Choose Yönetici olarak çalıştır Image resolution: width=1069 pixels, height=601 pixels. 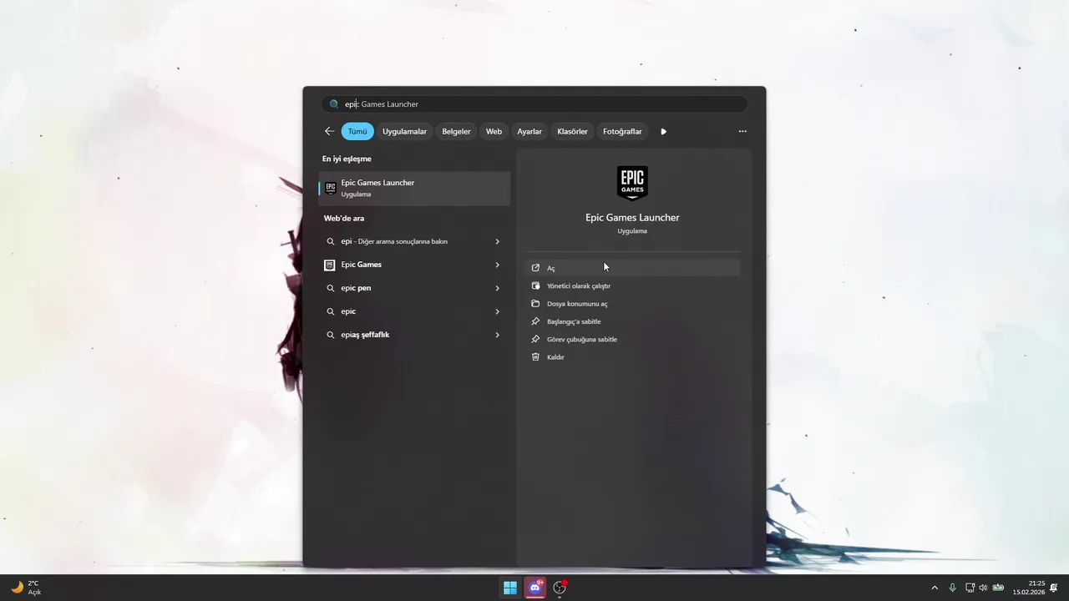pos(632,285)
